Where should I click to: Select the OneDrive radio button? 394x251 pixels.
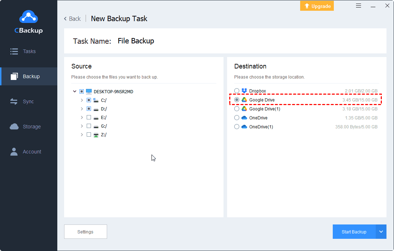pyautogui.click(x=237, y=118)
